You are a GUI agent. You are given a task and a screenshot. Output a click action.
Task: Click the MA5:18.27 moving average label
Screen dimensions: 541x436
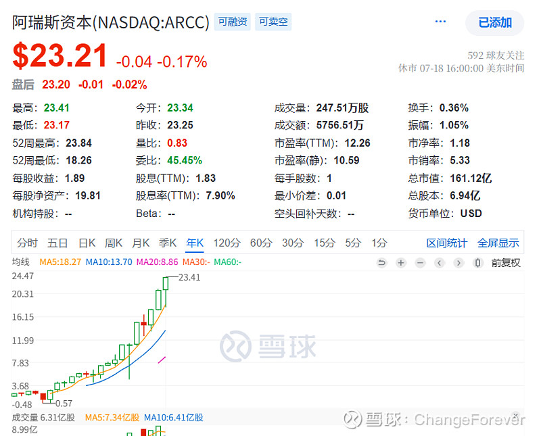60,262
